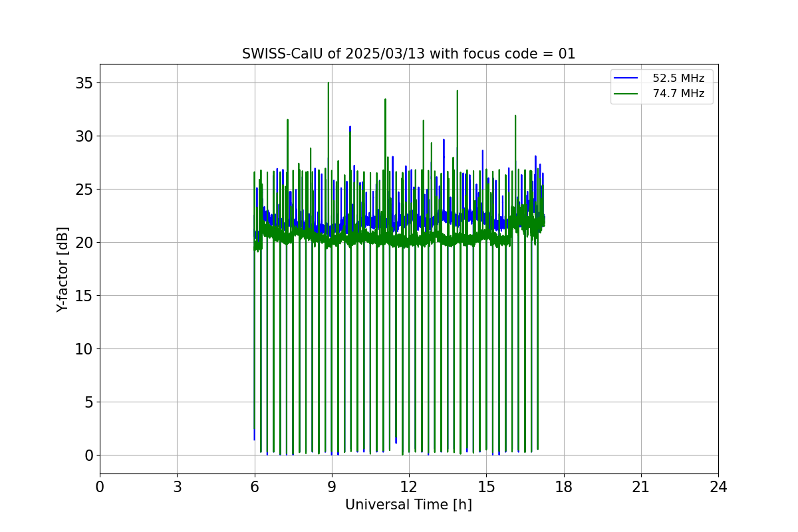The width and height of the screenshot is (798, 532).
Task: Click x-axis tick label 18
Action: pos(563,487)
